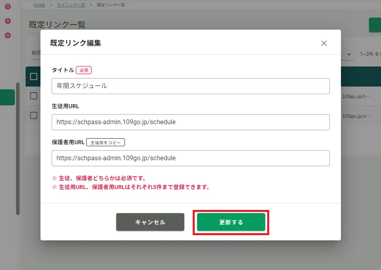Click the キャンセル button

click(x=150, y=222)
